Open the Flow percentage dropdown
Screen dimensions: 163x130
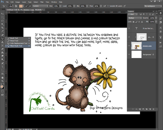pyautogui.click(x=101, y=6)
